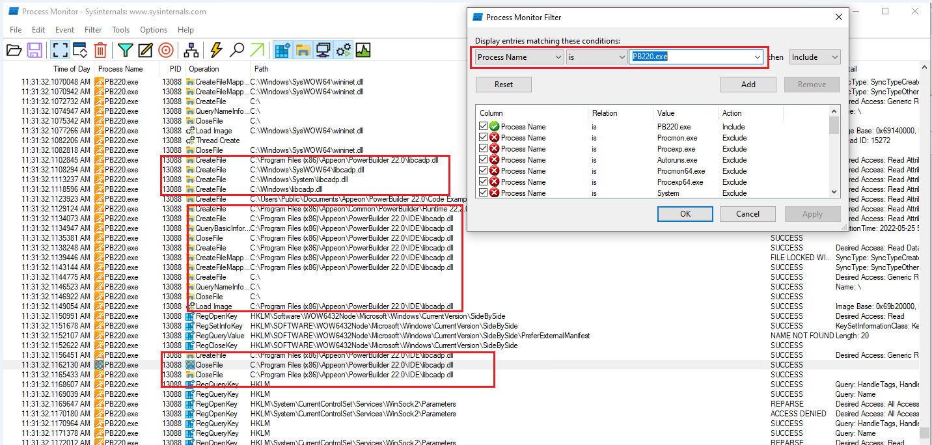Select the Thread Create event row
The width and height of the screenshot is (932, 445).
pyautogui.click(x=461, y=141)
